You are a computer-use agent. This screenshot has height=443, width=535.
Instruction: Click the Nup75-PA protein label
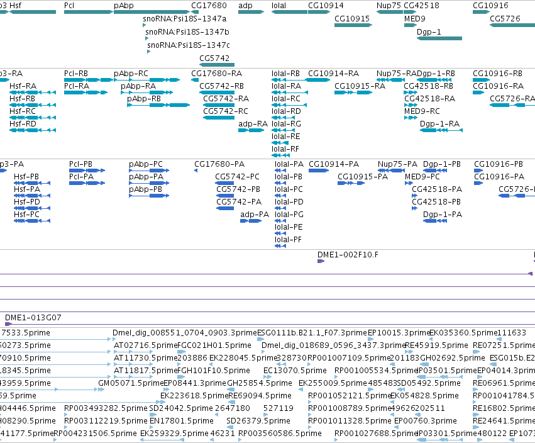pos(397,164)
